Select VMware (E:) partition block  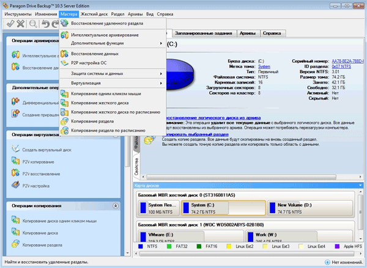[191, 236]
